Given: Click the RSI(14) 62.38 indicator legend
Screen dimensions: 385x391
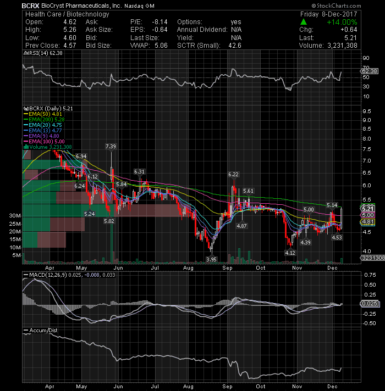Looking at the screenshot, I should tap(43, 53).
